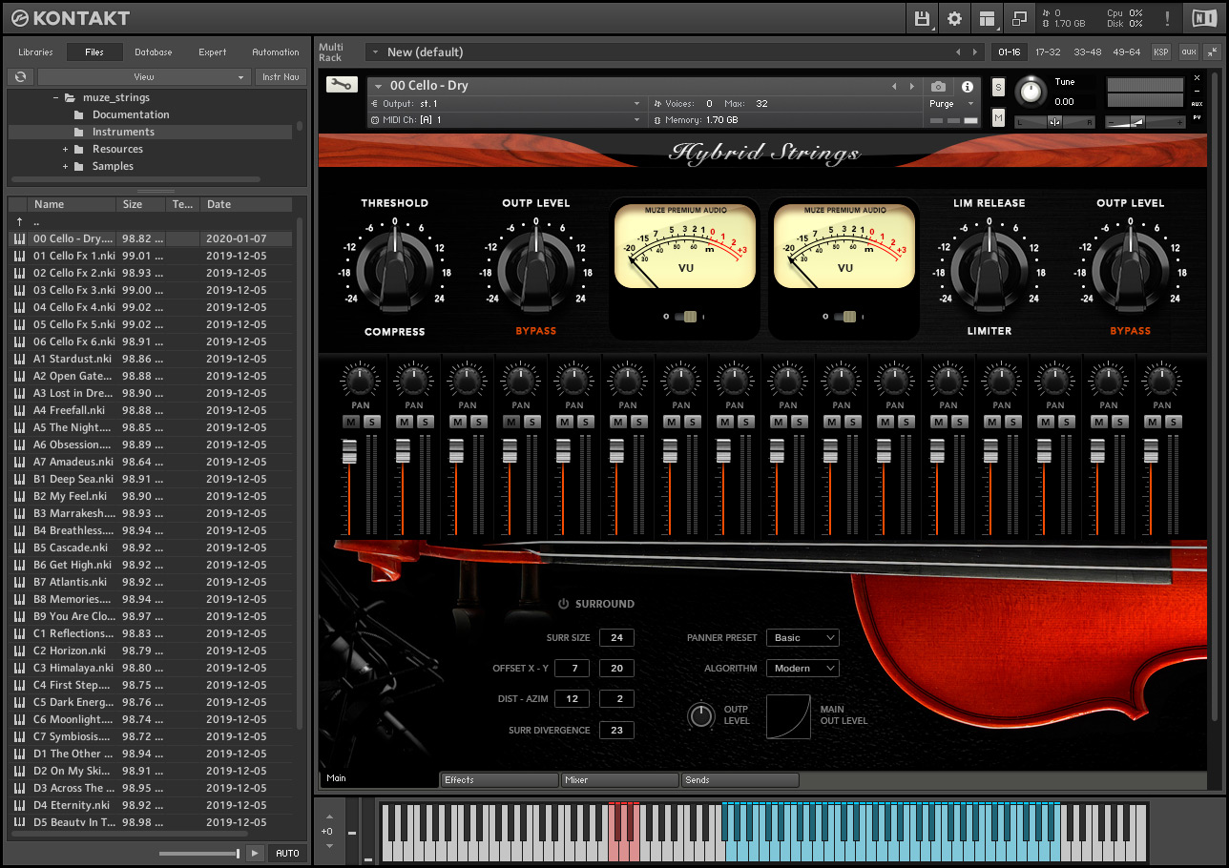Image resolution: width=1229 pixels, height=868 pixels.
Task: Load previous multi with left arrow
Action: pyautogui.click(x=959, y=52)
